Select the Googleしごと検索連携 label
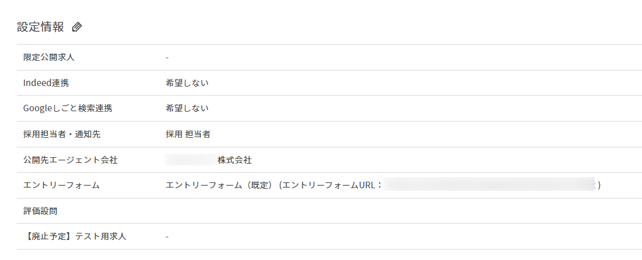This screenshot has width=642, height=260. (x=67, y=109)
